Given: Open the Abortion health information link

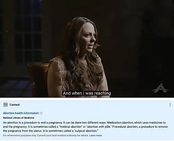Looking at the screenshot, I should click(x=21, y=113).
